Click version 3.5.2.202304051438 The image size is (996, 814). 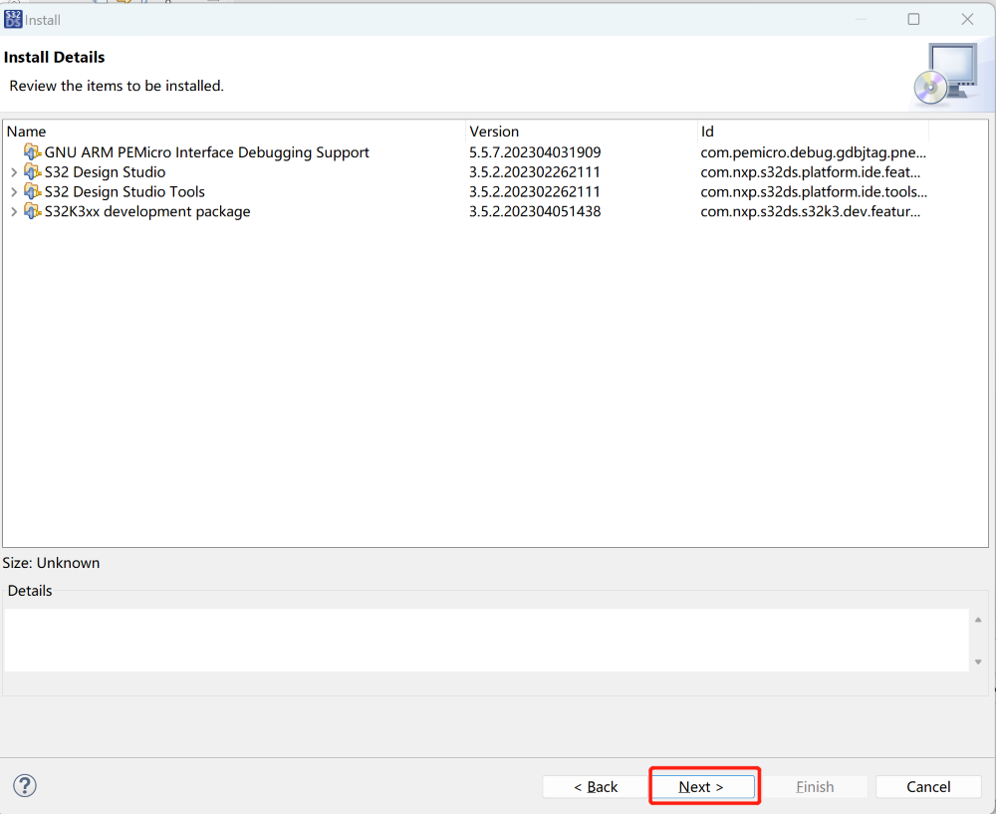[x=535, y=211]
